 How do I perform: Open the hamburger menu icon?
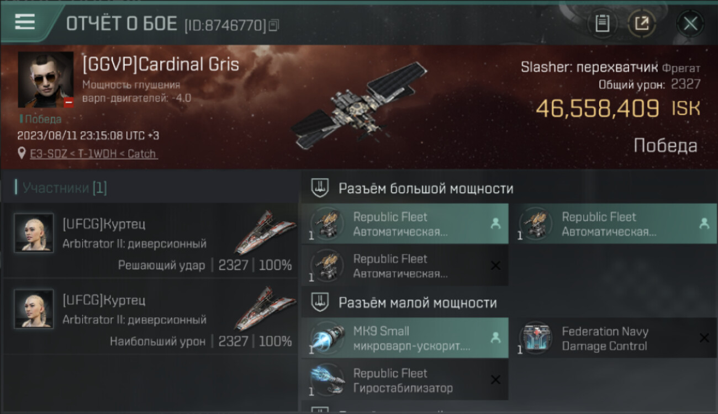click(x=24, y=22)
